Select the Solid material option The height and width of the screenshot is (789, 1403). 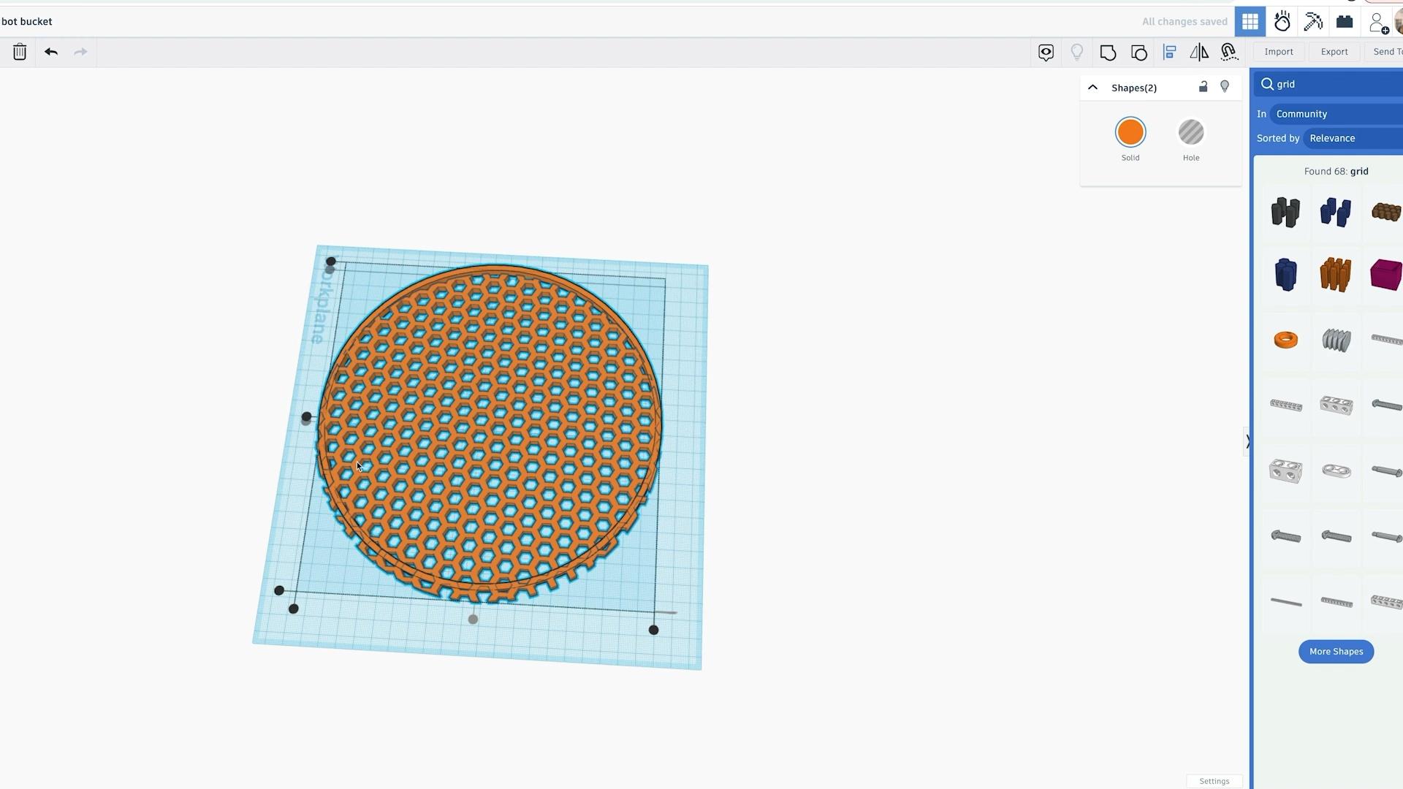tap(1130, 132)
